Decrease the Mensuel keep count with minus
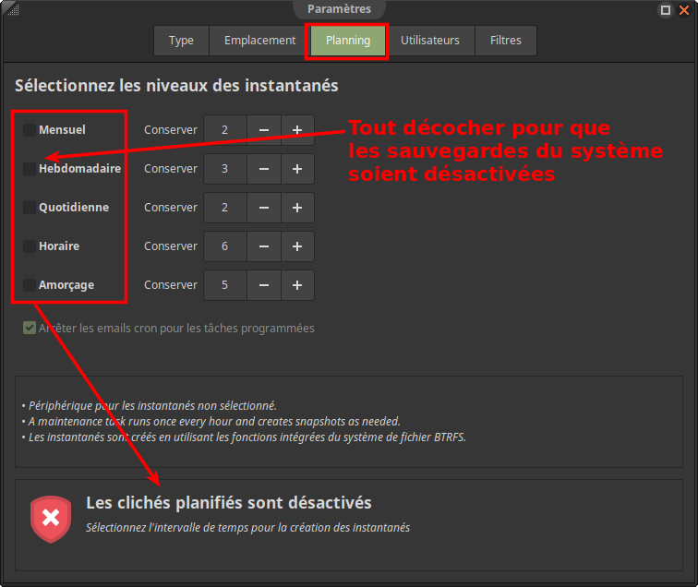Image resolution: width=698 pixels, height=587 pixels. tap(264, 130)
